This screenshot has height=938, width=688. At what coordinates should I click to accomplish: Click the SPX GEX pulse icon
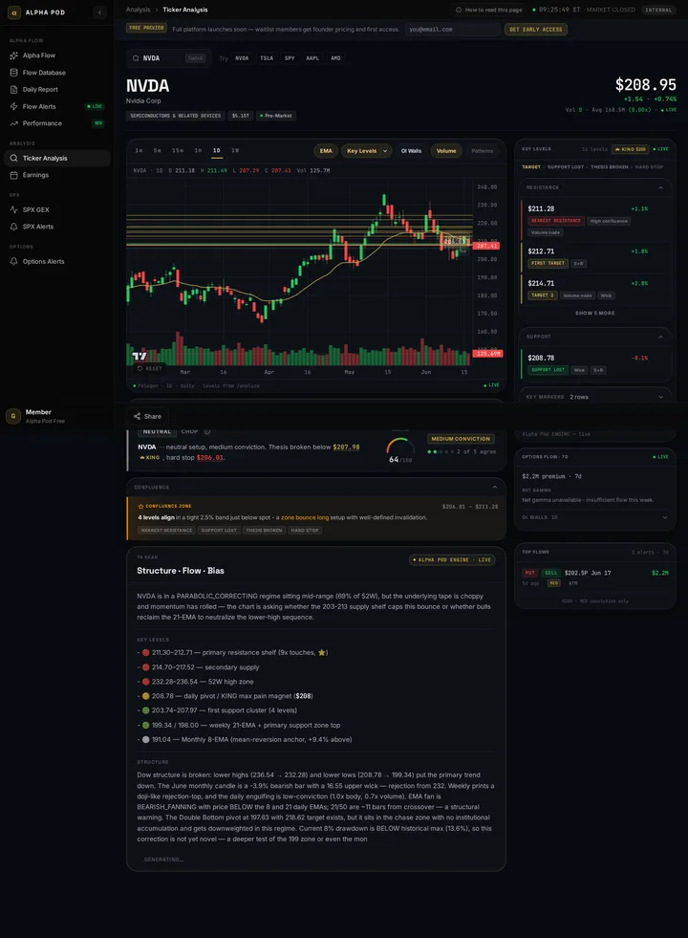coord(13,210)
